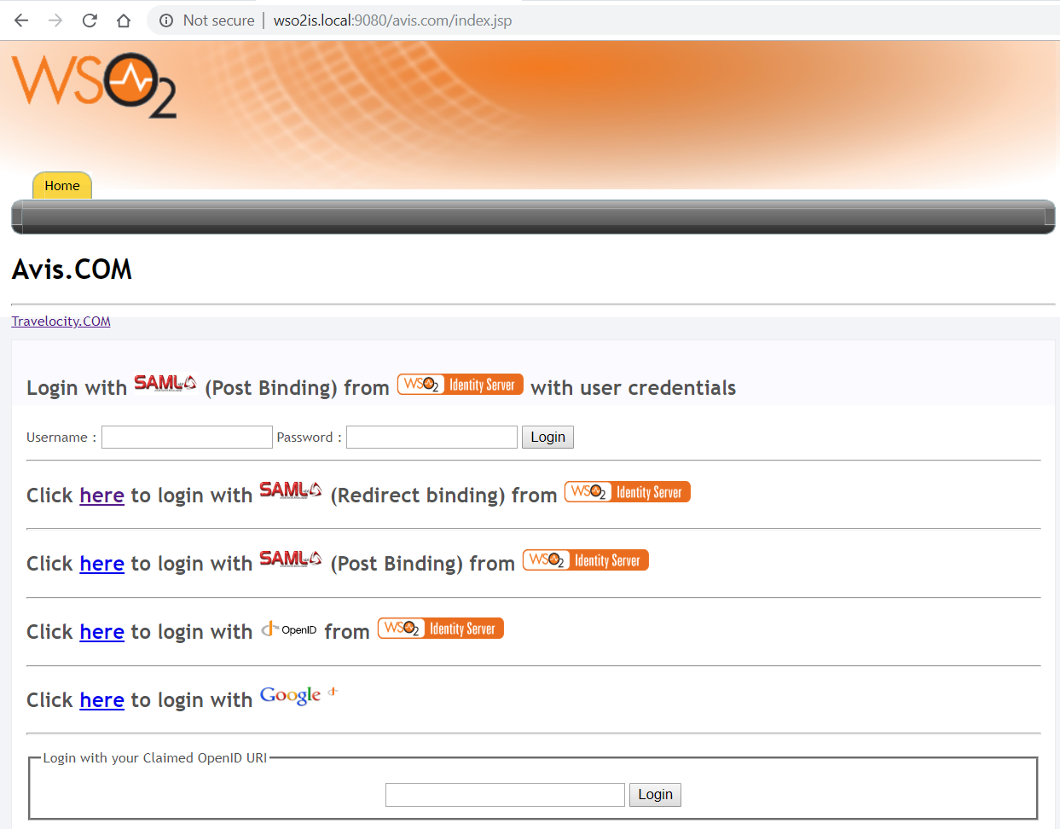This screenshot has width=1060, height=829.
Task: Focus the Claimed OpenID URI text field
Action: tap(505, 794)
